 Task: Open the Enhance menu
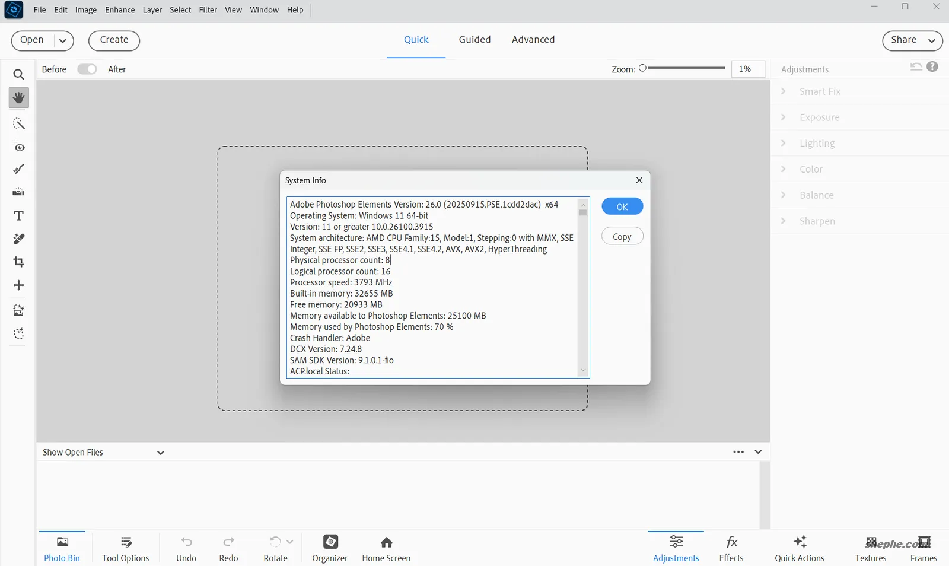tap(119, 9)
